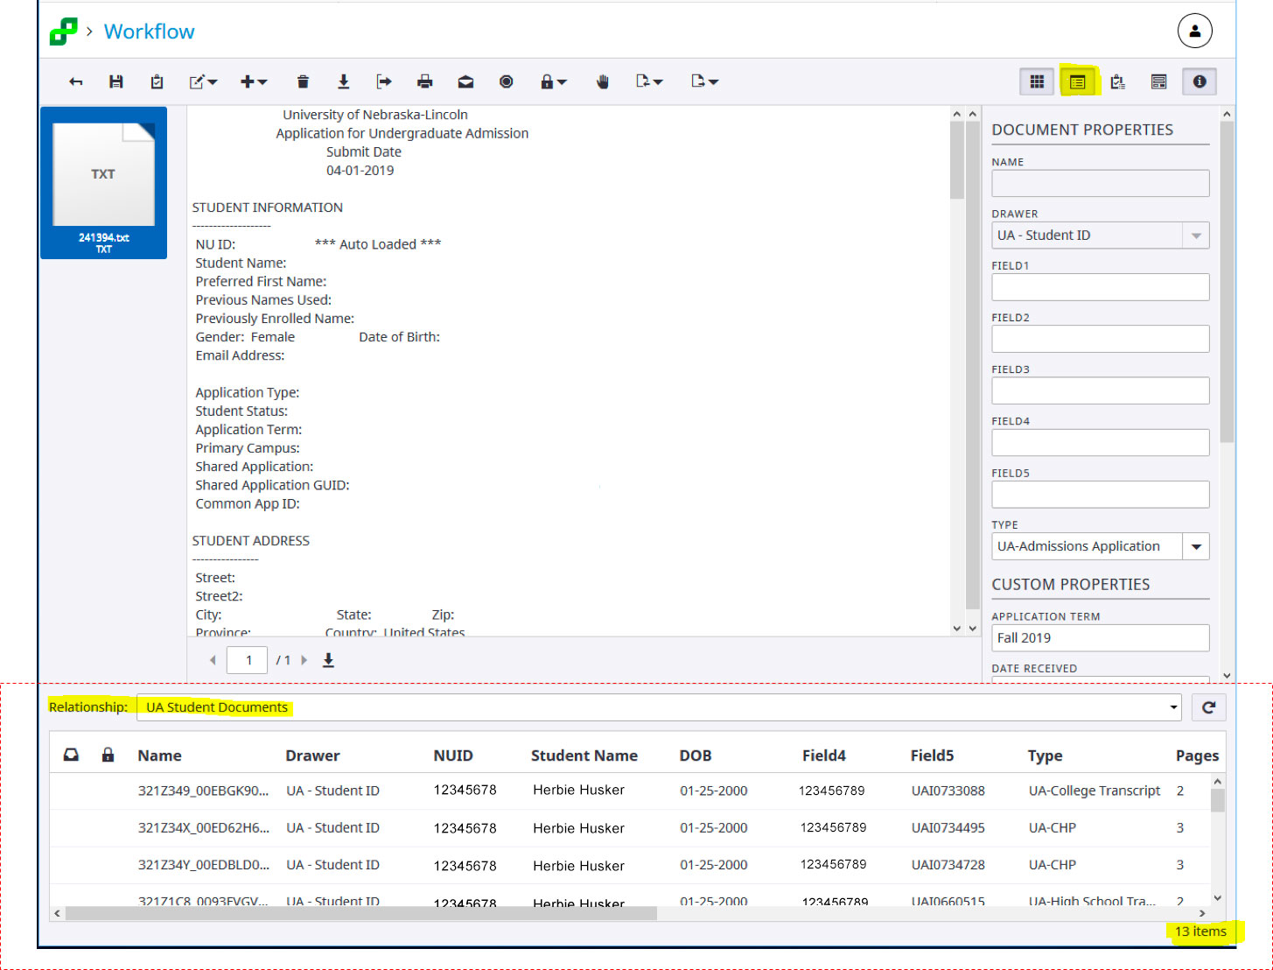The height and width of the screenshot is (970, 1273).
Task: Open the first page-arrow route dropdown
Action: [649, 81]
